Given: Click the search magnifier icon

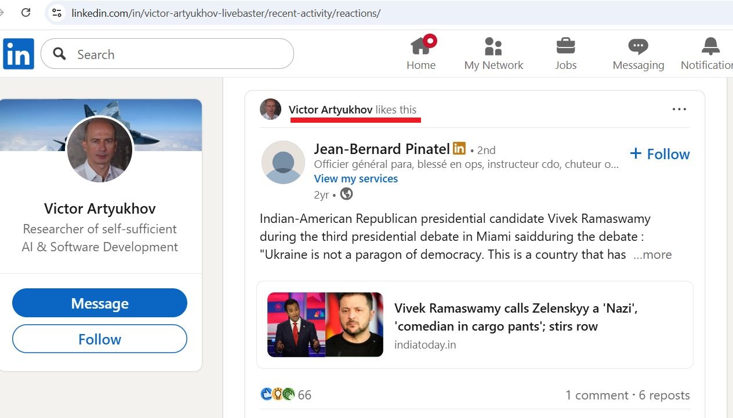Looking at the screenshot, I should 58,53.
